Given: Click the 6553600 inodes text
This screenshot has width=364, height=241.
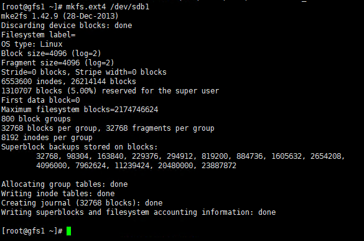Looking at the screenshot, I should point(32,82).
